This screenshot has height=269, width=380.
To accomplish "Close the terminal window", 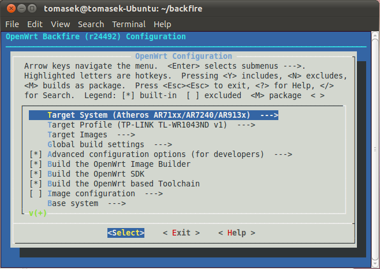I will pyautogui.click(x=11, y=9).
